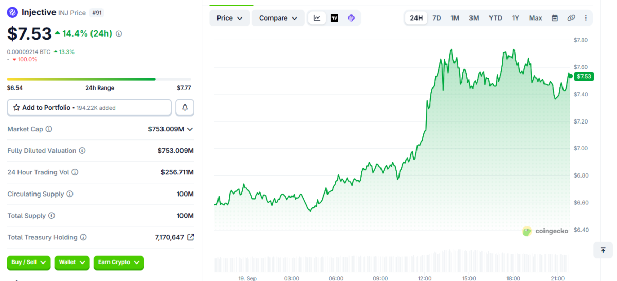
Task: Open Market Cap info icon
Action: 49,129
